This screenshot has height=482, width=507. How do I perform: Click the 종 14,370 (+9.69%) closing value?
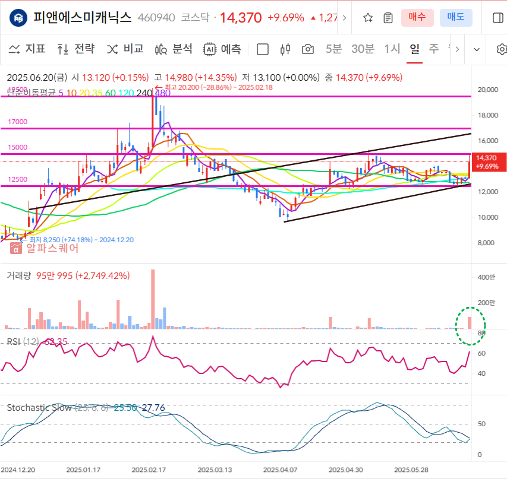(364, 78)
